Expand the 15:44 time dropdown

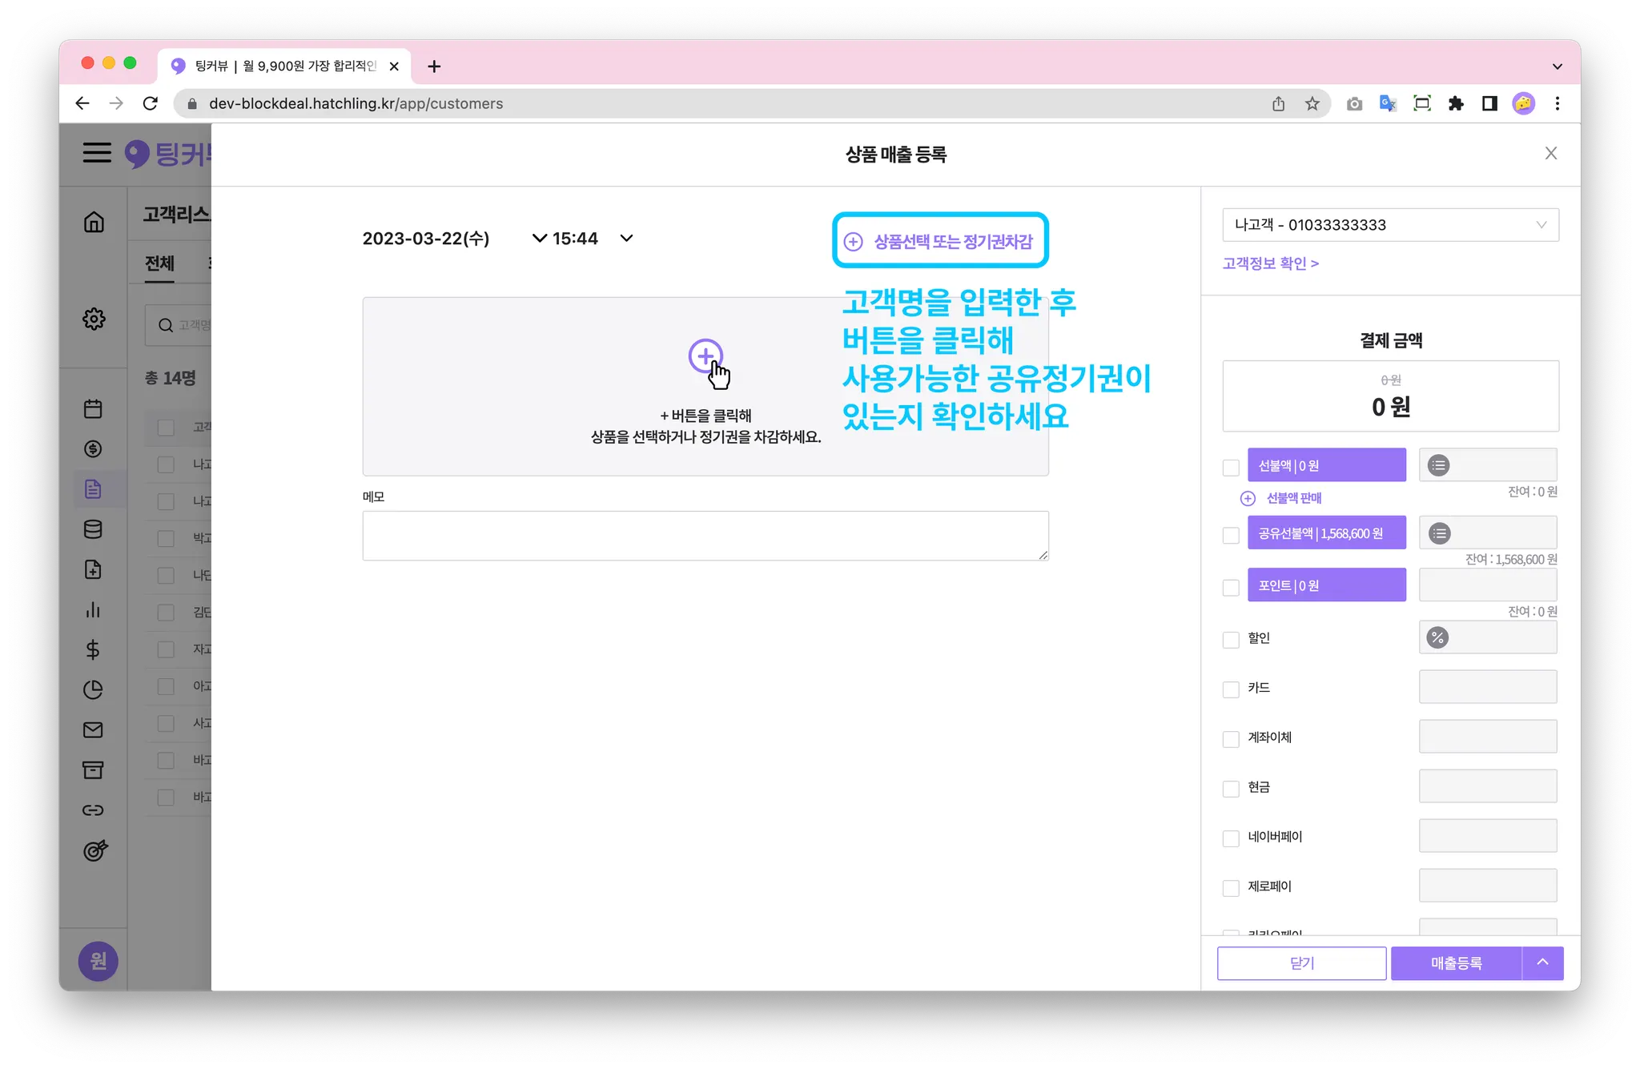pyautogui.click(x=626, y=238)
